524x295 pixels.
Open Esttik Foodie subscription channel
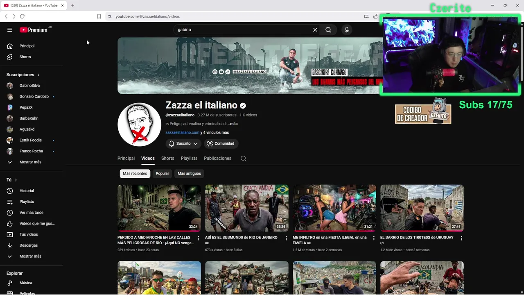pos(32,140)
